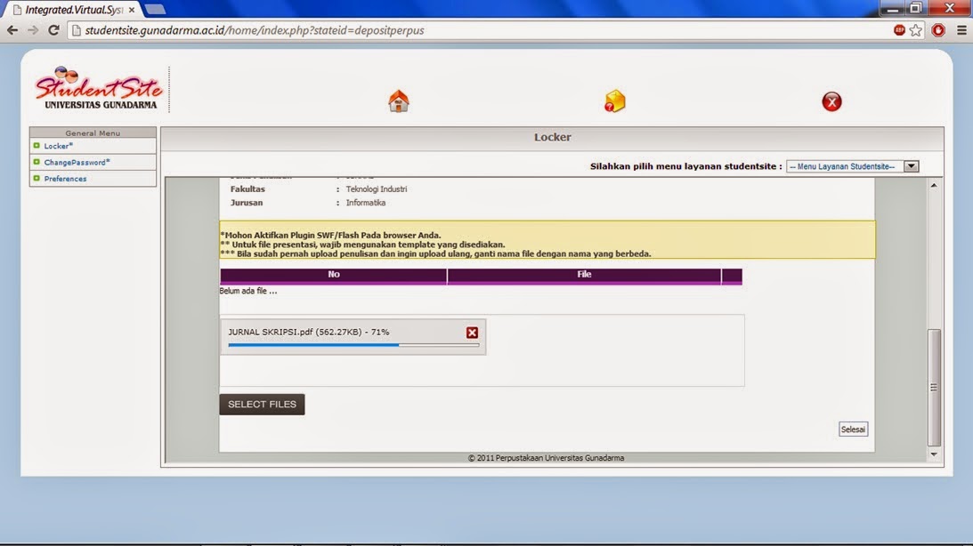This screenshot has width=973, height=546.
Task: Close the Integrated.Virtual.Sys tab
Action: pyautogui.click(x=132, y=10)
